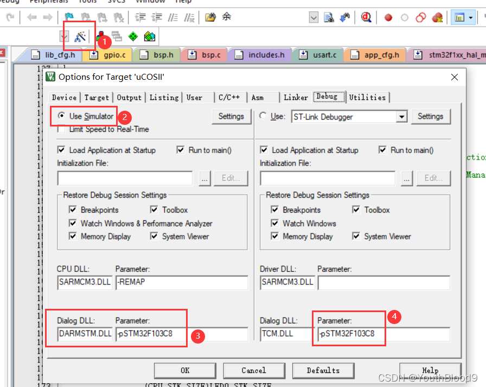The height and width of the screenshot is (387, 486).
Task: Open the Select Software Packs icon
Action: pos(149,36)
